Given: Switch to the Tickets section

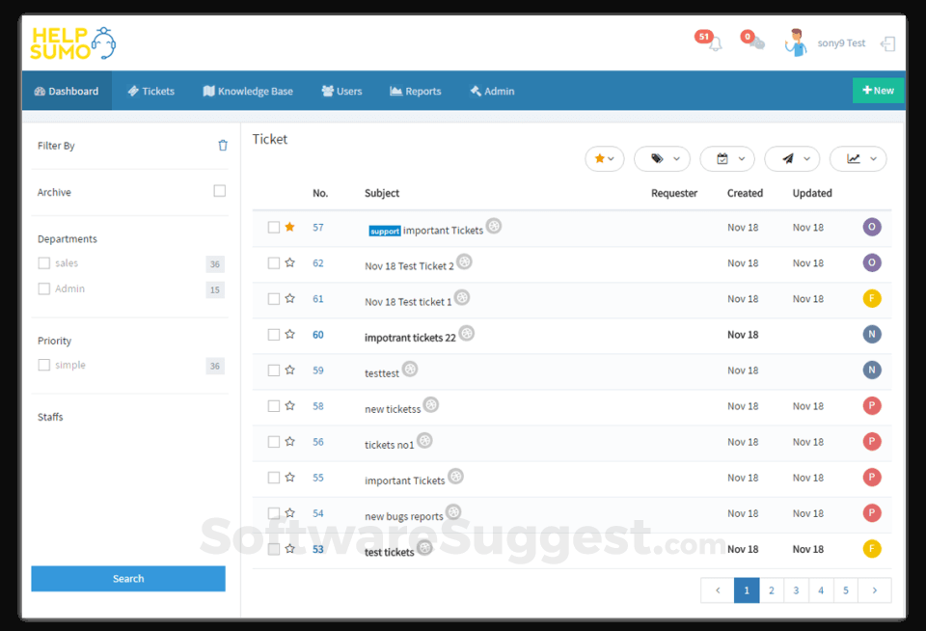Looking at the screenshot, I should click(x=150, y=91).
